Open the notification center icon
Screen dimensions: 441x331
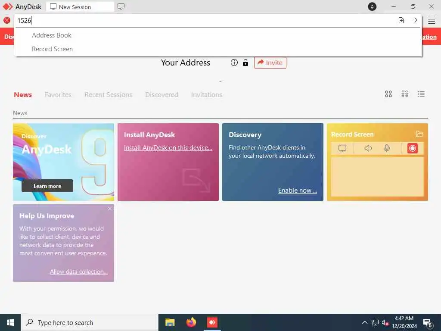(x=428, y=322)
